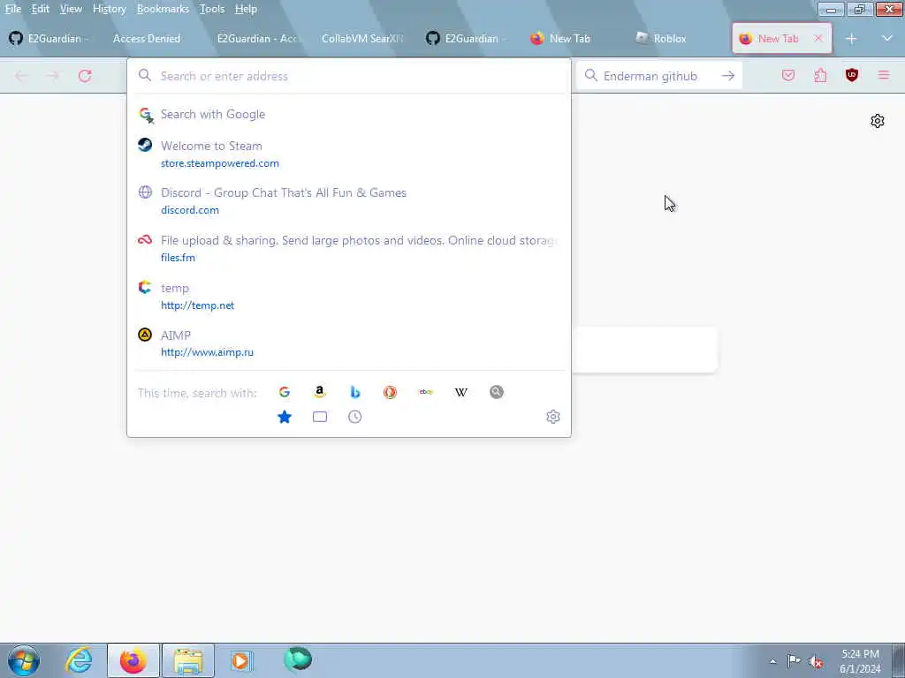Show hidden tray icons arrow
Screen dimensions: 905x678
coord(772,661)
